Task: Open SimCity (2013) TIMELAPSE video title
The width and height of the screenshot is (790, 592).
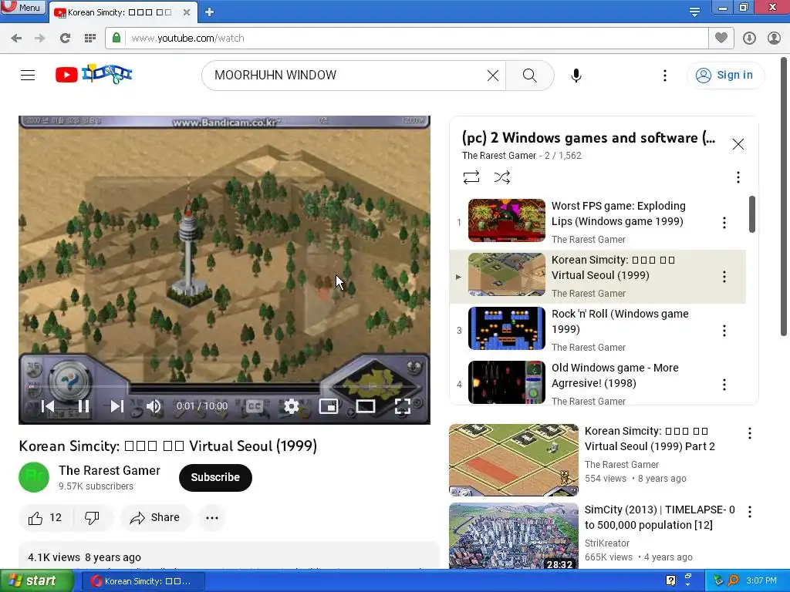Action: coord(660,517)
